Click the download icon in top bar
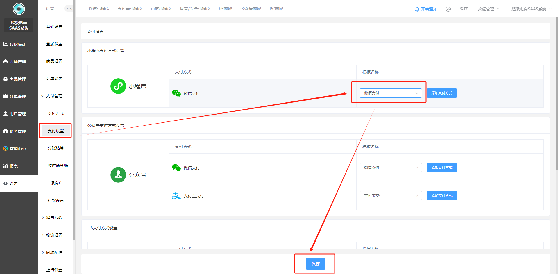 pos(448,9)
